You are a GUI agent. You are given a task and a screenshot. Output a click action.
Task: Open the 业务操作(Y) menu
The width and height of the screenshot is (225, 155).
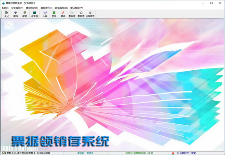click(x=17, y=7)
